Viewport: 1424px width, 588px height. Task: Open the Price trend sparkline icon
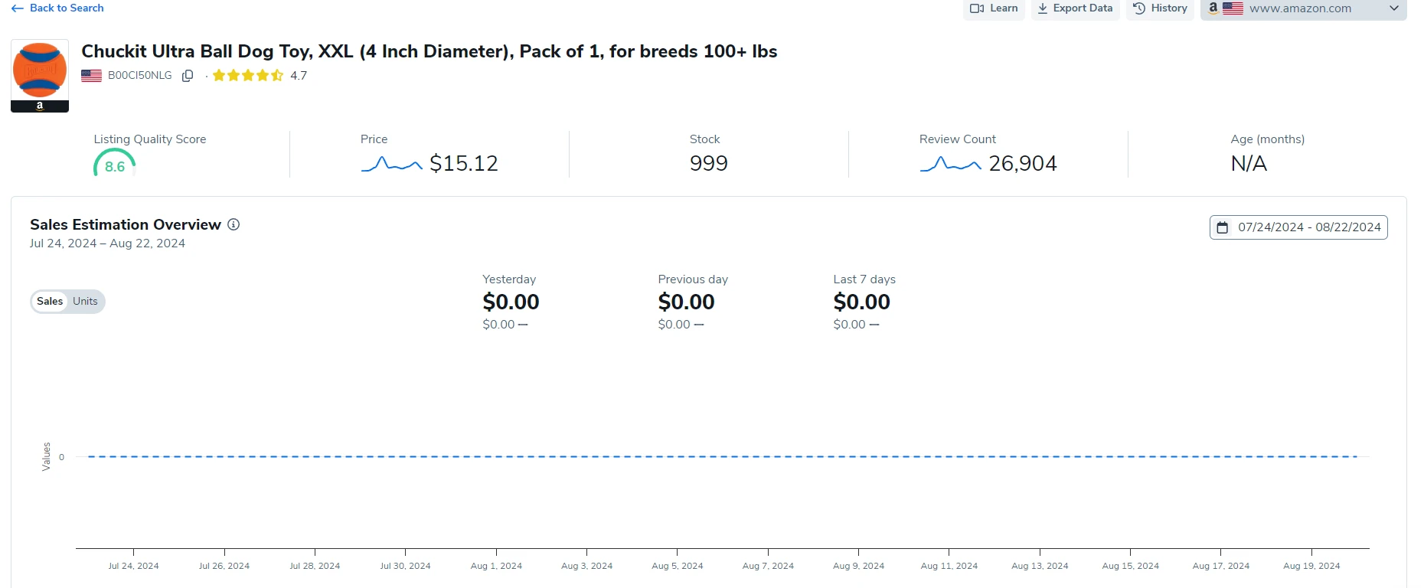point(391,164)
